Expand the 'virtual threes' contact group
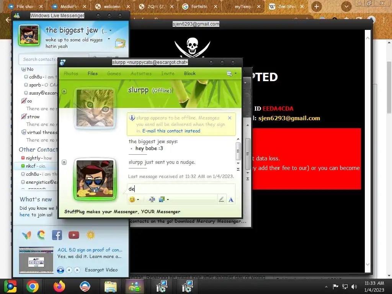 (x=24, y=132)
